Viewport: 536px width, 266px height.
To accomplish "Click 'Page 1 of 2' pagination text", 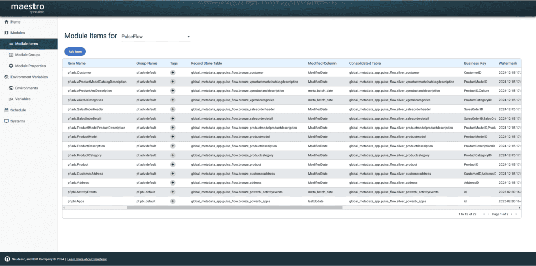I will pos(500,214).
